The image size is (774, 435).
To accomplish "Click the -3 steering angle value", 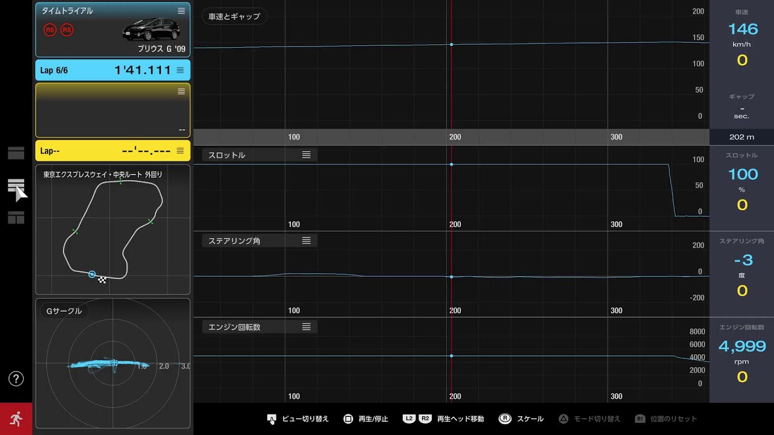I will 743,260.
